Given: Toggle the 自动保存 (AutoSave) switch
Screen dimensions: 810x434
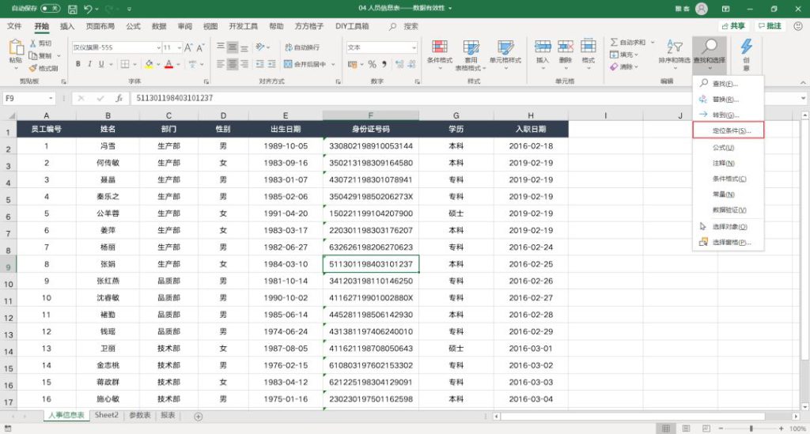Looking at the screenshot, I should click(x=50, y=9).
